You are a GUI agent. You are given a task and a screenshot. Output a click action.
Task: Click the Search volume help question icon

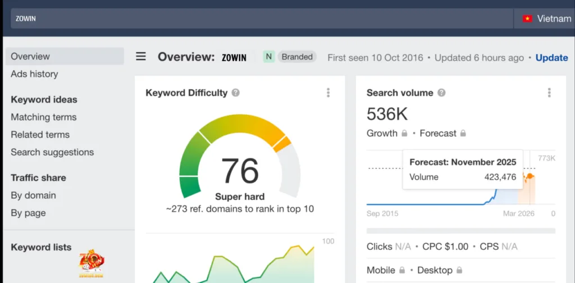point(441,93)
